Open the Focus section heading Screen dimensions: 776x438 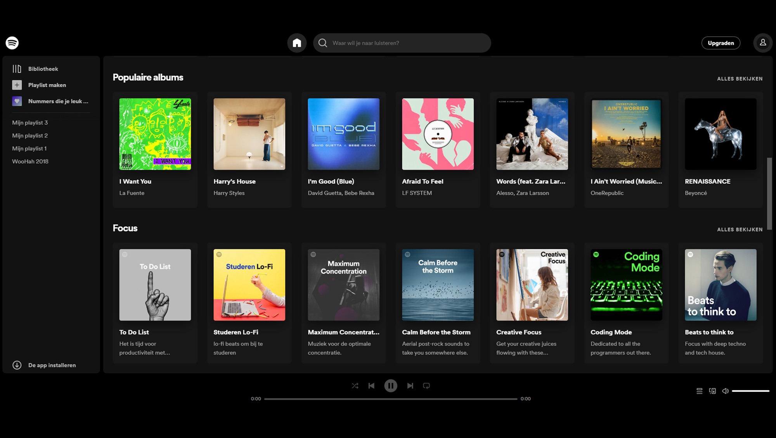point(125,228)
